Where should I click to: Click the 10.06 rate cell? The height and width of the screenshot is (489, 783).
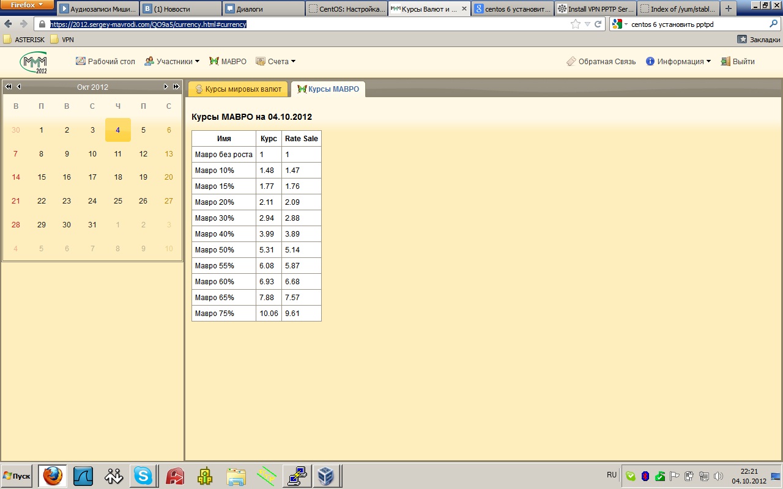(269, 314)
